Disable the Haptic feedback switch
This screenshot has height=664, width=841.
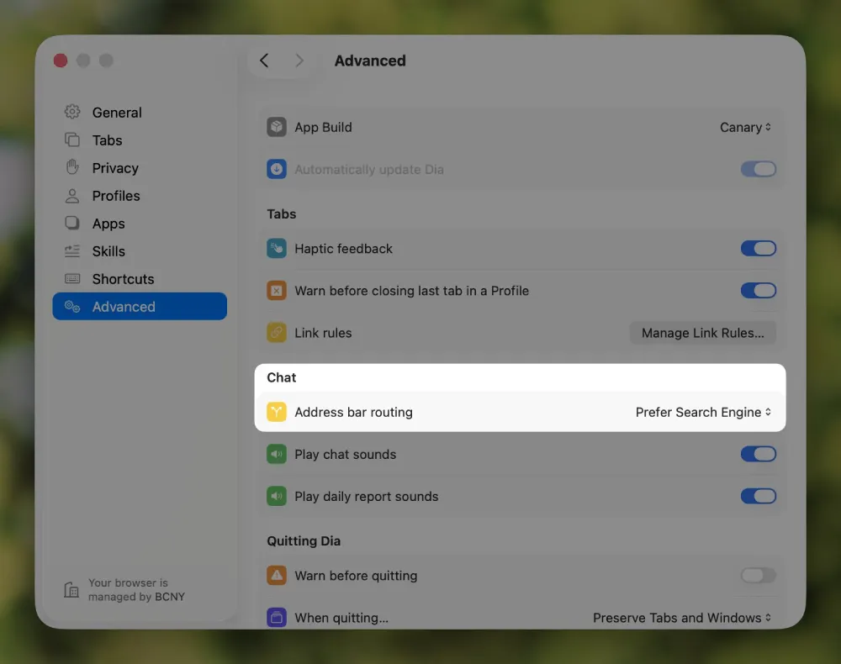(x=759, y=249)
